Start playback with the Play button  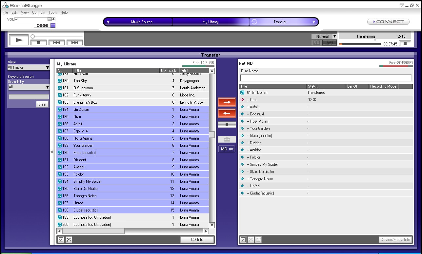tap(19, 40)
